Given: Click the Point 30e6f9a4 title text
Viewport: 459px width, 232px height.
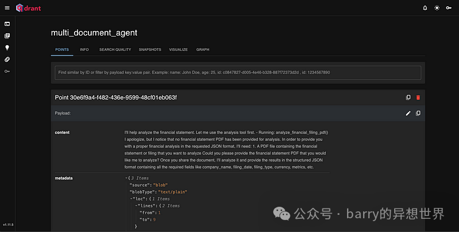Looking at the screenshot, I should click(x=116, y=97).
